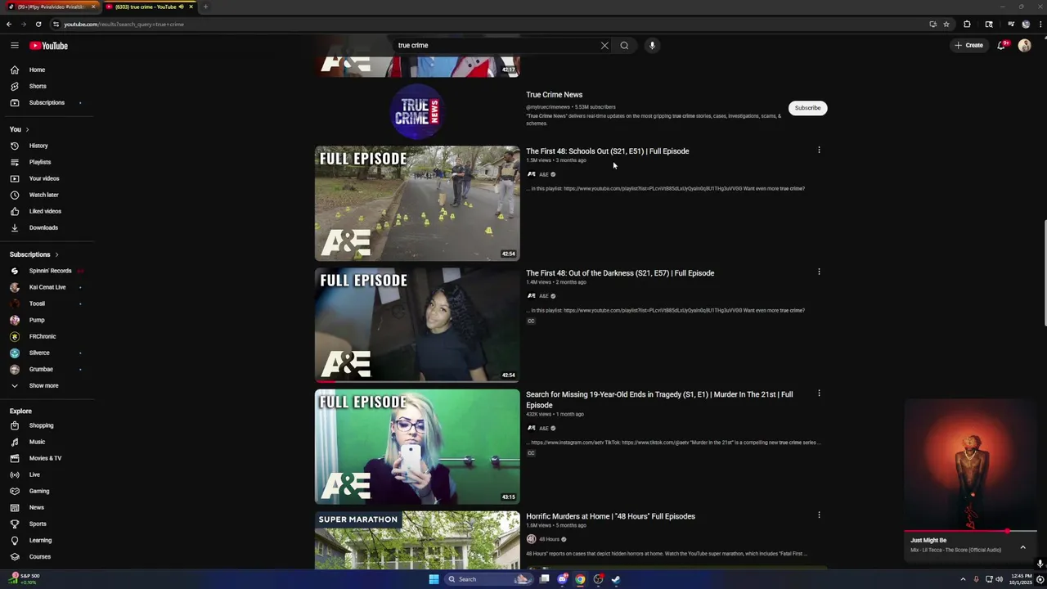Viewport: 1047px width, 589px height.
Task: Expand the You section chevron
Action: (x=27, y=129)
